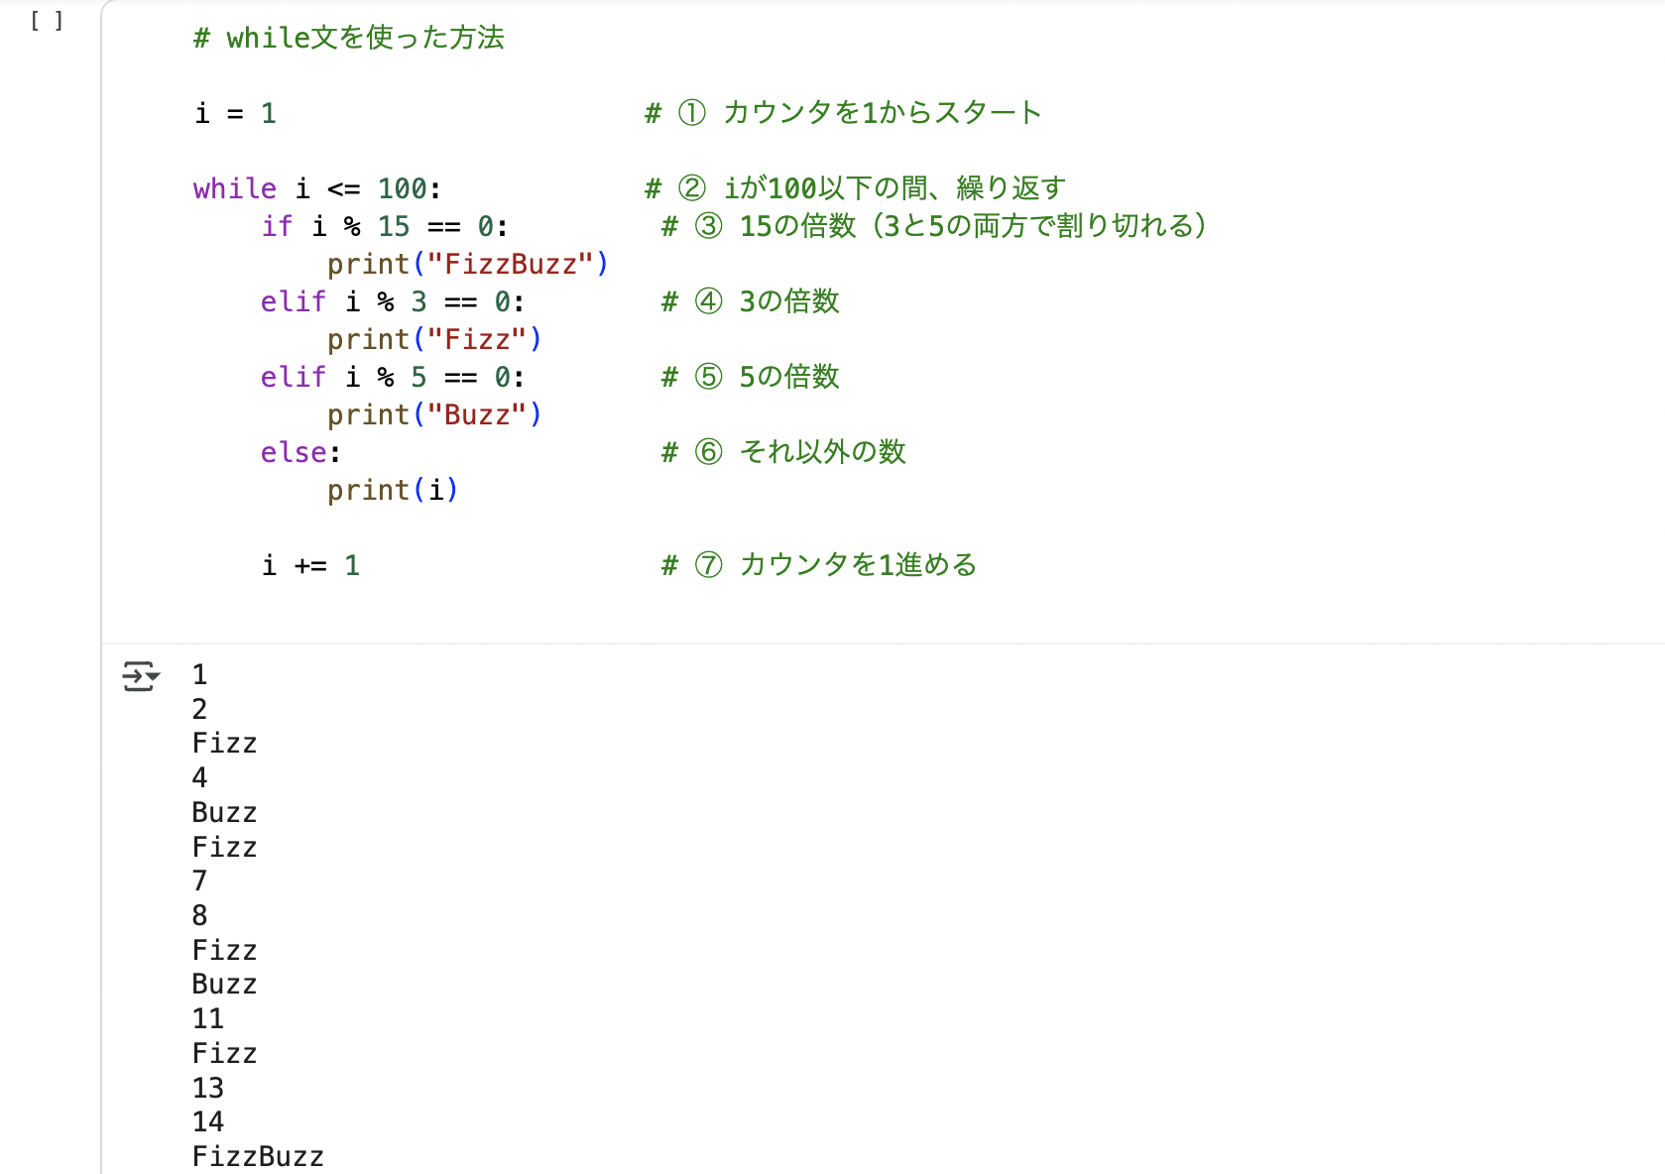Click the number 11 in the output
Screen dimensions: 1665x1174
point(208,1018)
